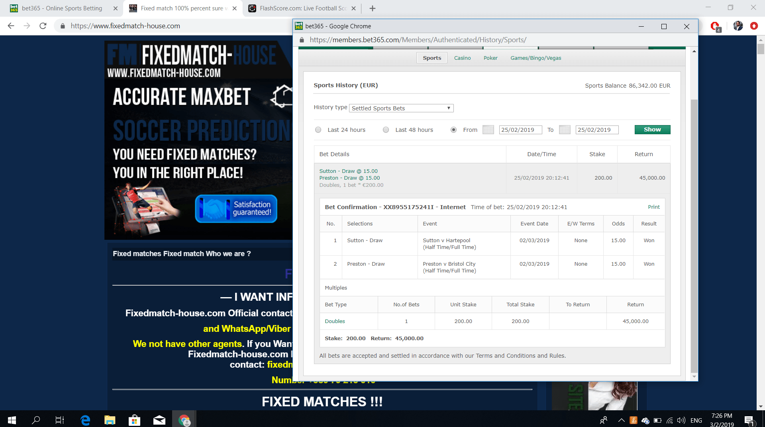765x427 pixels.
Task: Click the 45,000.00 return value in bet row
Action: (x=652, y=178)
